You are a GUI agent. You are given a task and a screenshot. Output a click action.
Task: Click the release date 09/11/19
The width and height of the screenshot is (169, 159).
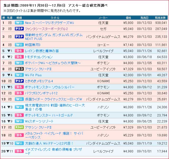tap(144, 143)
